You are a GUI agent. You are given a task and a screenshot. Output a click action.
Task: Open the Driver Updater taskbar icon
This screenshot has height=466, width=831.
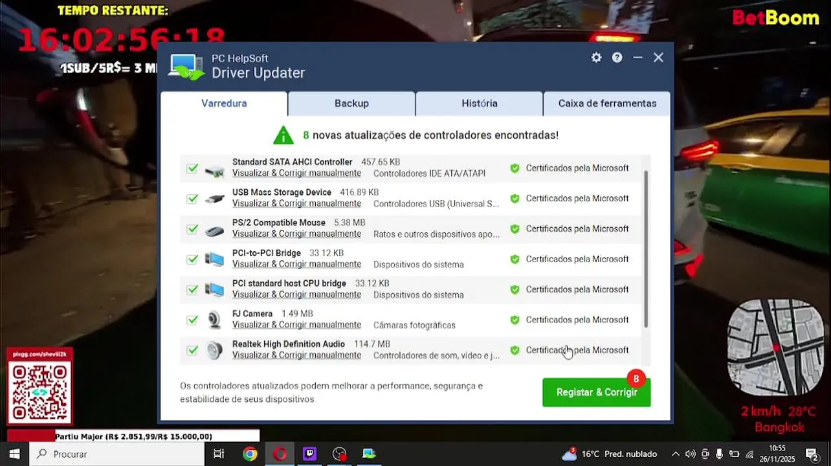point(369,454)
